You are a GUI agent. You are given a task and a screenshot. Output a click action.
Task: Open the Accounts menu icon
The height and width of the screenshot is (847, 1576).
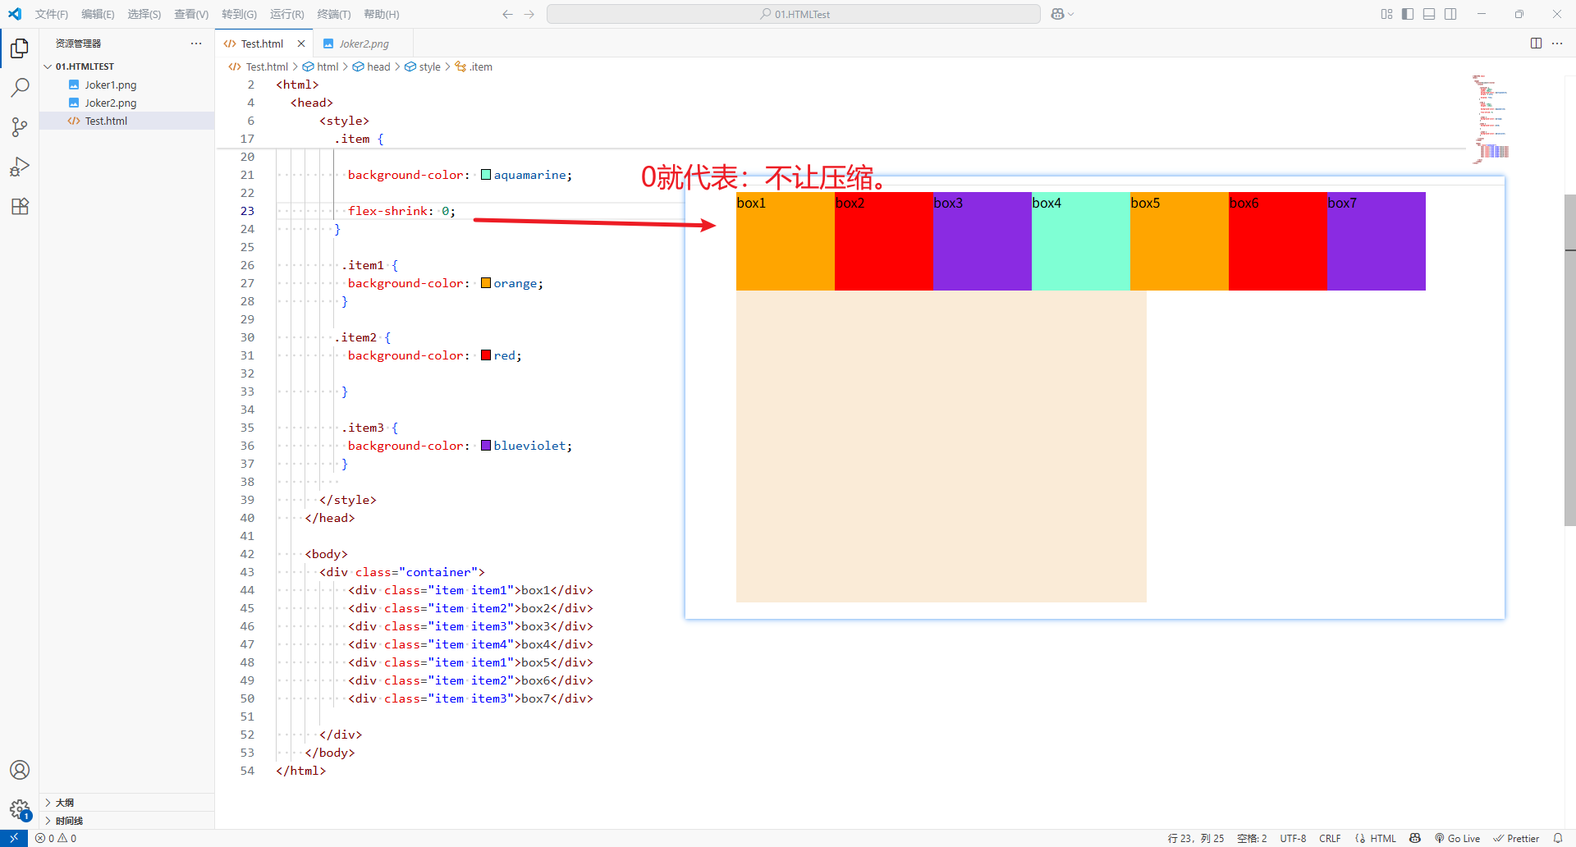click(20, 770)
